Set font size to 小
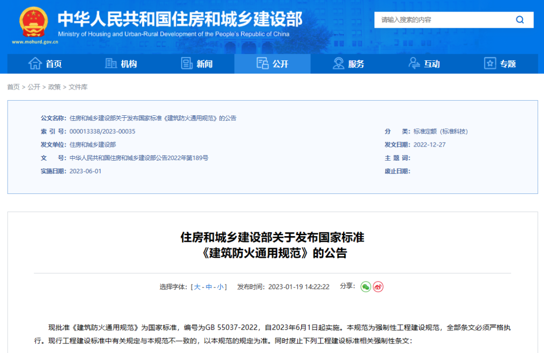544x353 pixels. tap(220, 287)
